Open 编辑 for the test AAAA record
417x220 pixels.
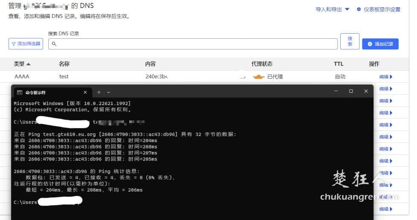tap(385, 77)
